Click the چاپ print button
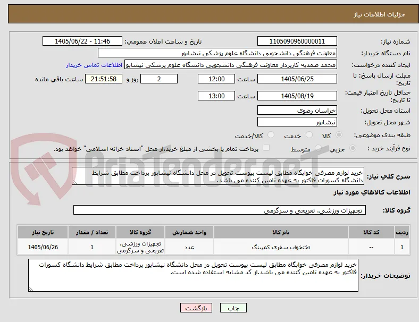419x322 pixels. [x=233, y=308]
